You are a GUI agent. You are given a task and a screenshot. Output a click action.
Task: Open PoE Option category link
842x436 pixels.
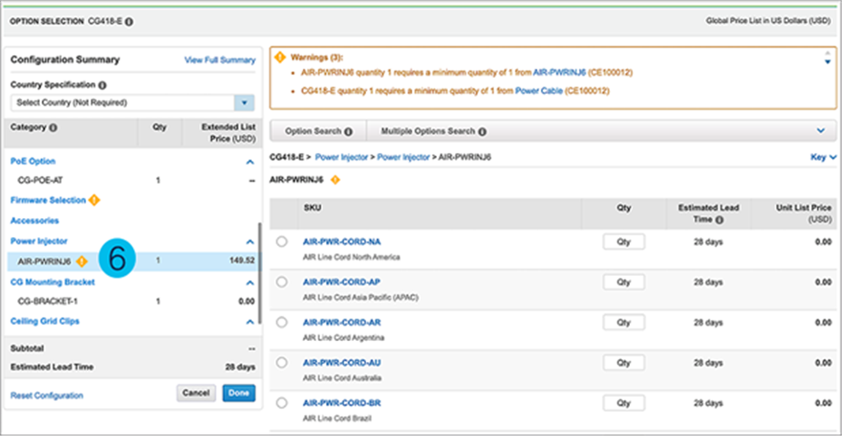coord(33,161)
